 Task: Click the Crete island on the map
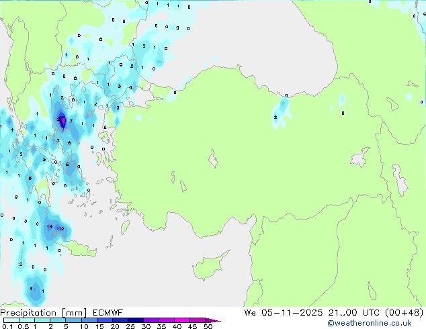tap(79, 248)
